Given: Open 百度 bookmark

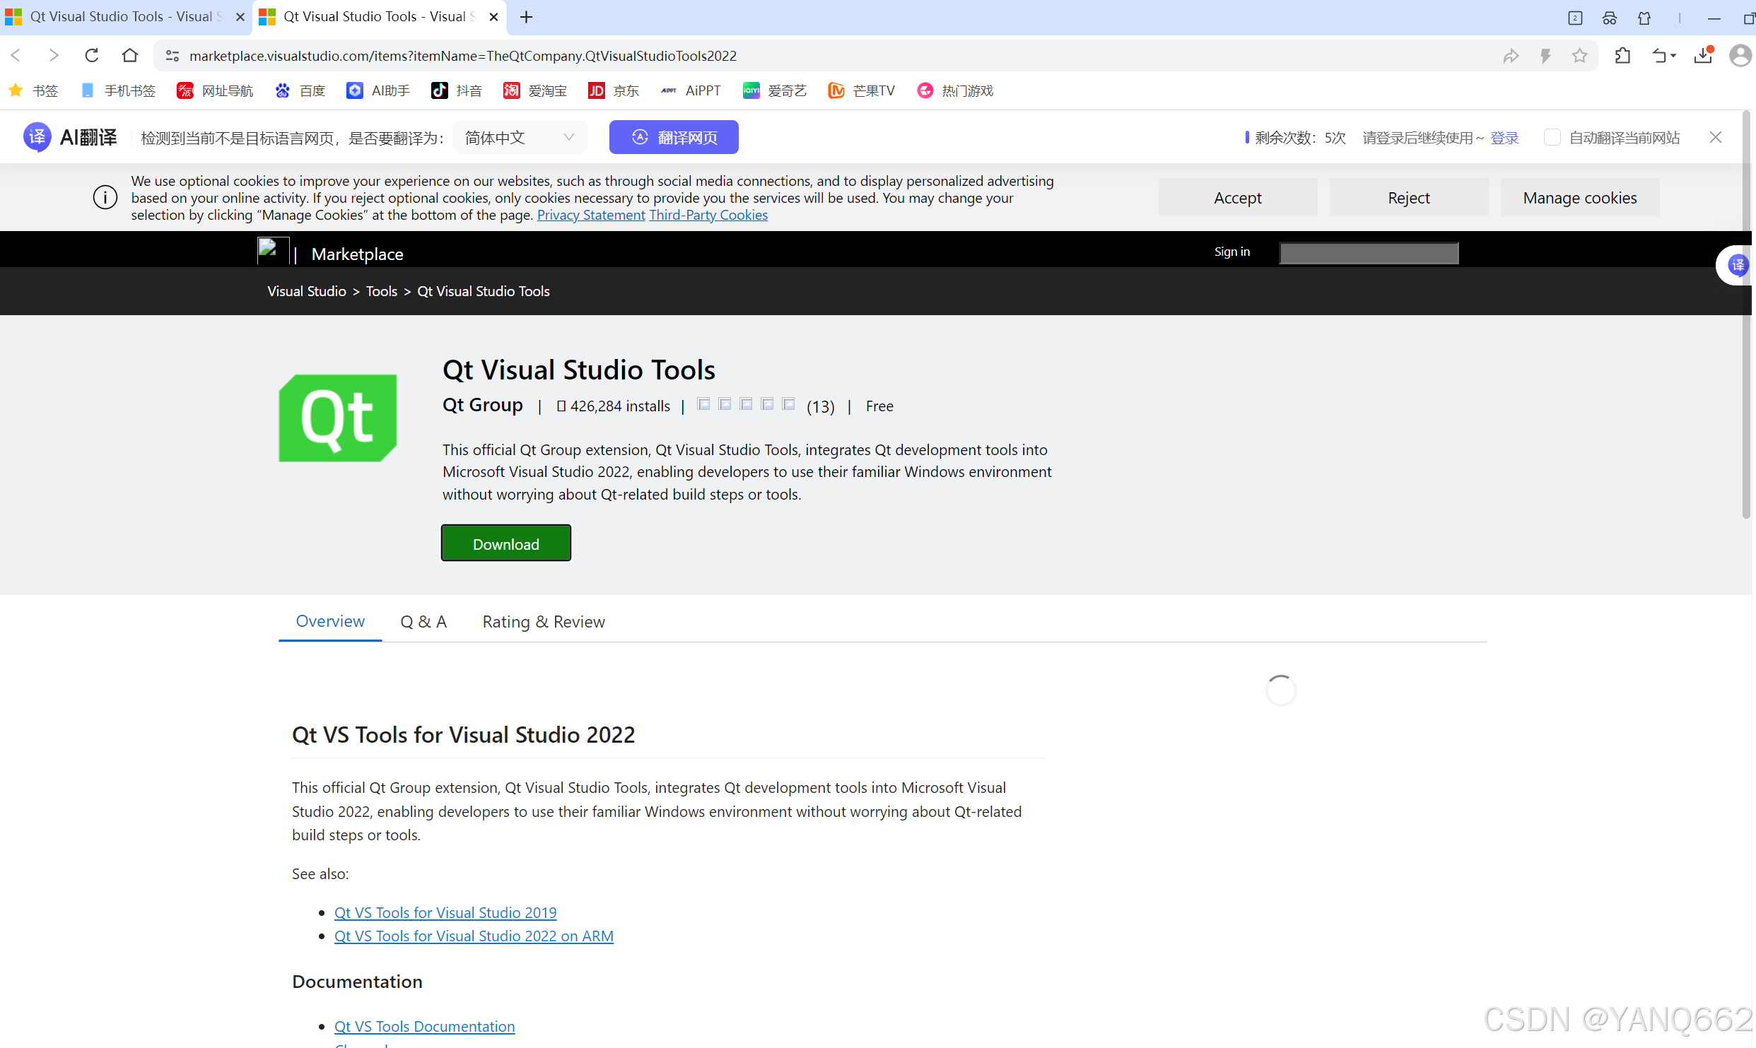Looking at the screenshot, I should pos(300,90).
